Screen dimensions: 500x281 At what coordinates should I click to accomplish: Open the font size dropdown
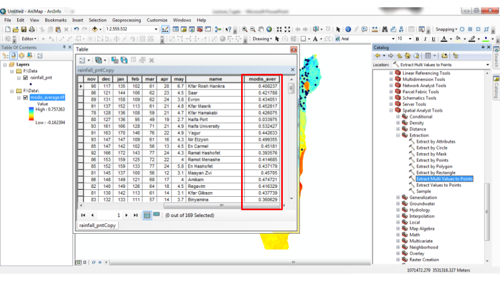pos(410,39)
